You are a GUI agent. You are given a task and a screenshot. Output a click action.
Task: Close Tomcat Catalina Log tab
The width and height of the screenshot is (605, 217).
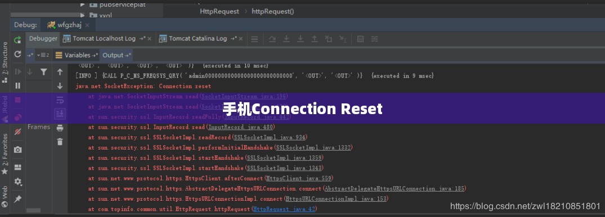(241, 39)
